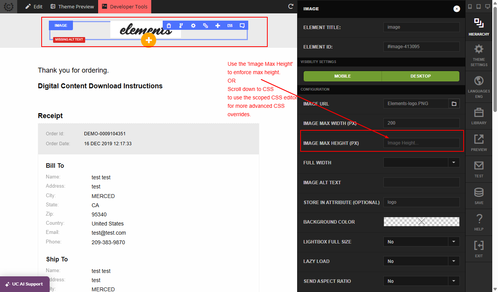498x292 pixels.
Task: Click the Missing Alt Text warning badge
Action: pos(69,39)
